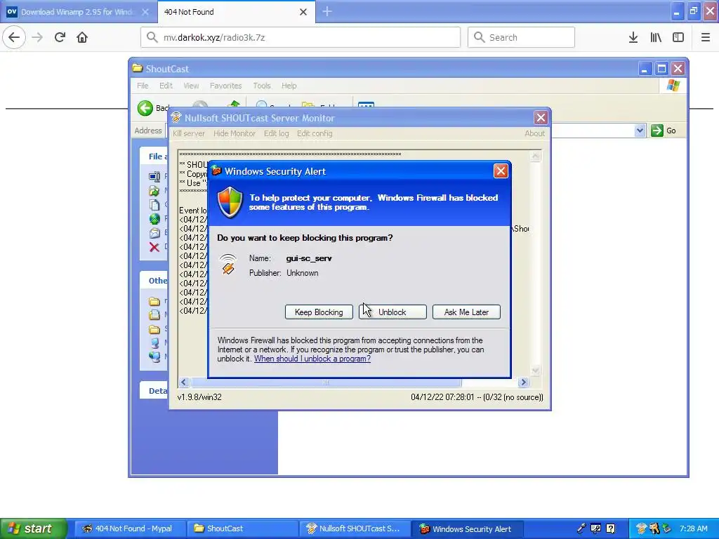Open Tools menu in ShoutCast explorer window
The height and width of the screenshot is (539, 719).
[x=262, y=86]
